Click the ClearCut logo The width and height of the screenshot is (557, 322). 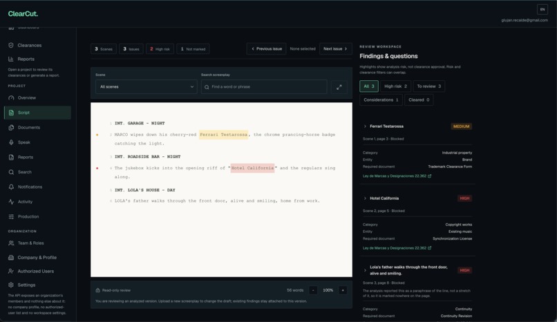point(23,14)
